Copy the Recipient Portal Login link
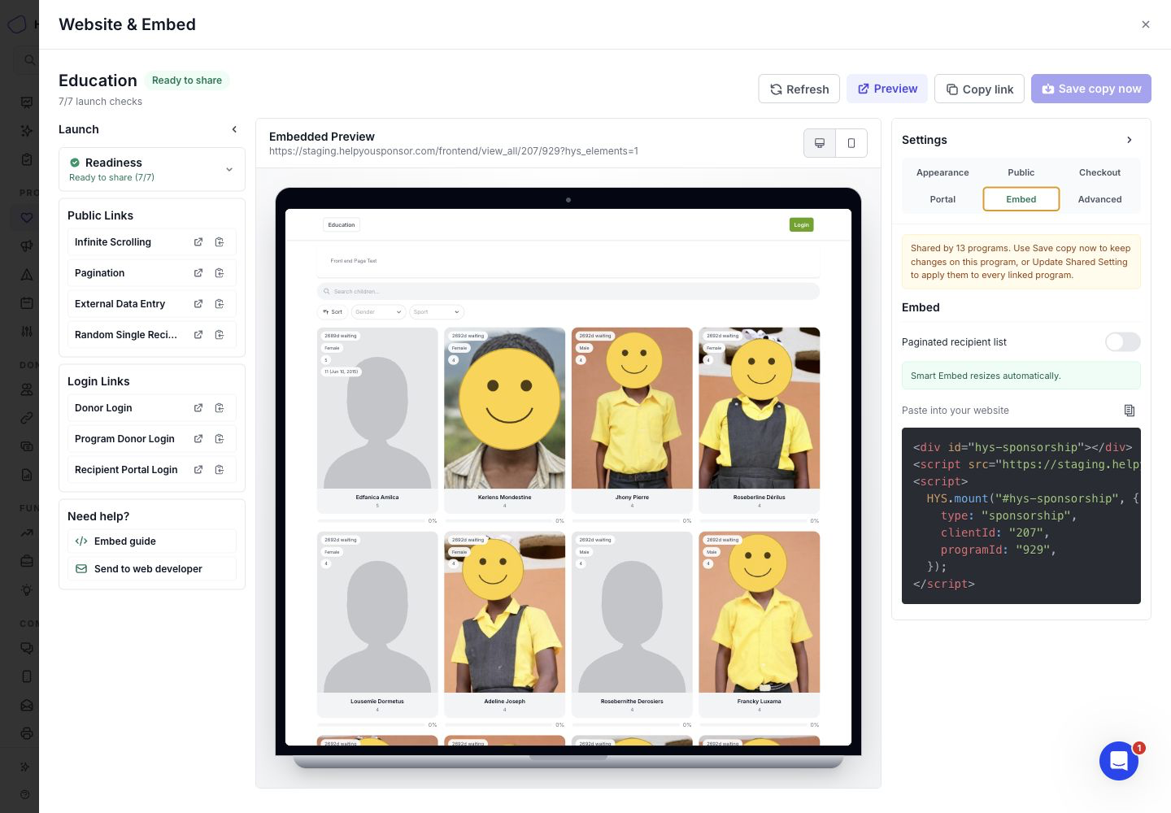This screenshot has height=813, width=1171. (220, 470)
